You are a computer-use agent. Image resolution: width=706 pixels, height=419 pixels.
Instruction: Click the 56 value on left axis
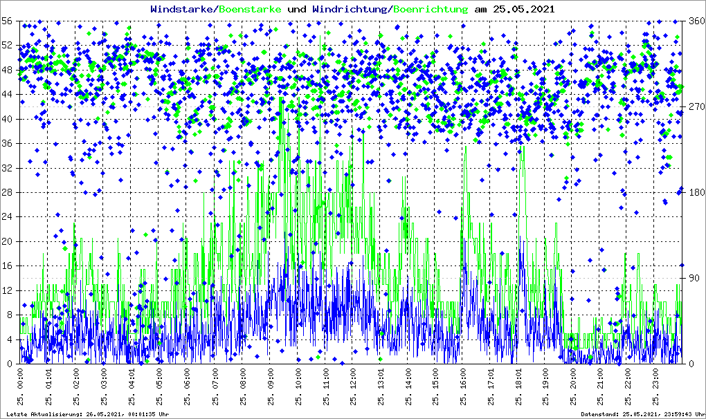(x=8, y=21)
